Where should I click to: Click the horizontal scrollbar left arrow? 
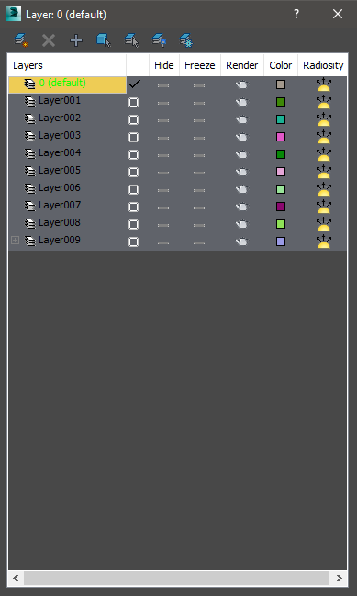pos(16,579)
